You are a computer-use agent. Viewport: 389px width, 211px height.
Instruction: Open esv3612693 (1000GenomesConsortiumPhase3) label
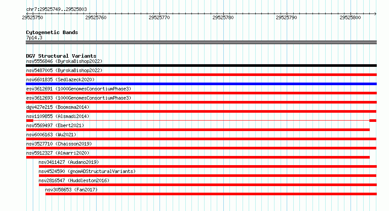click(79, 98)
